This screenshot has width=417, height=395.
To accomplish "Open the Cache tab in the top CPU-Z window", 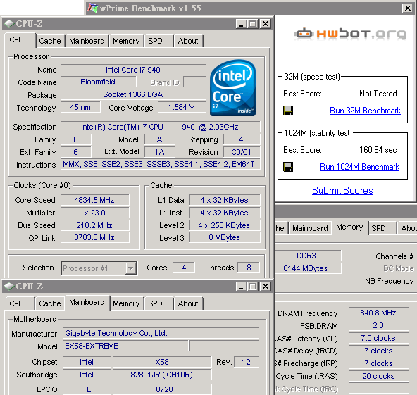I will click(50, 41).
